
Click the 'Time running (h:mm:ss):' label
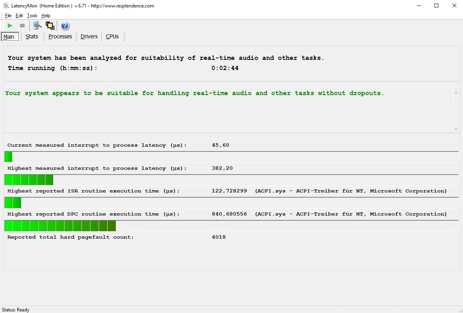(52, 68)
